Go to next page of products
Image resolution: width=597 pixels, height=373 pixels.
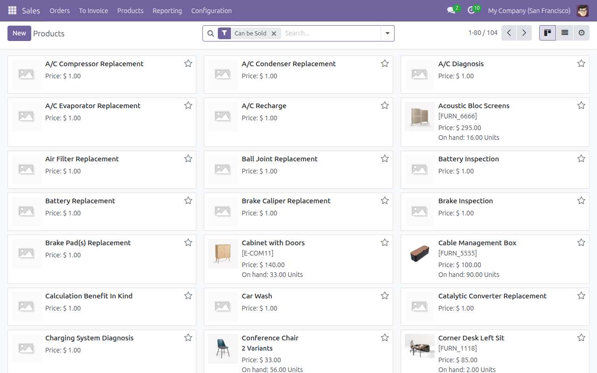[x=524, y=33]
